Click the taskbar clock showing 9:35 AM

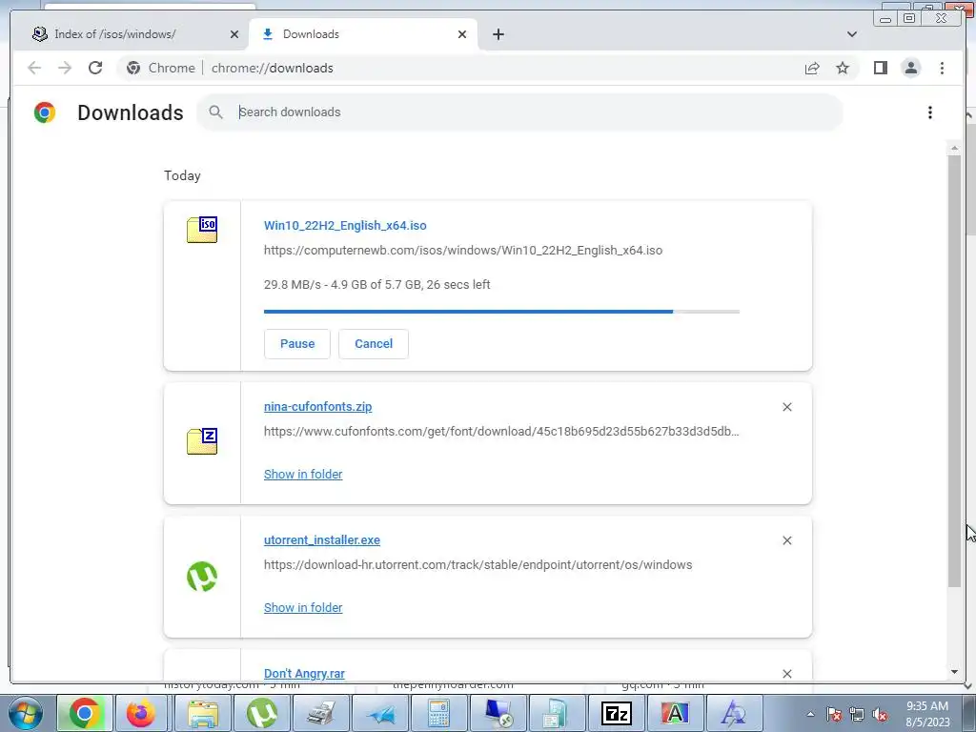[927, 714]
